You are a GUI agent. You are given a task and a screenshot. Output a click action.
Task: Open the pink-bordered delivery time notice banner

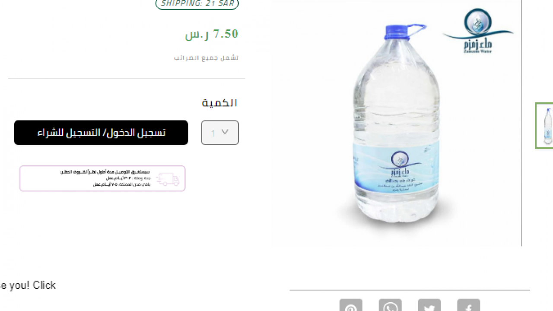(x=102, y=178)
